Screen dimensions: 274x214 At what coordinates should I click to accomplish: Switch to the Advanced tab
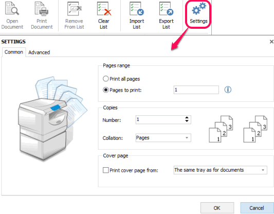[39, 52]
